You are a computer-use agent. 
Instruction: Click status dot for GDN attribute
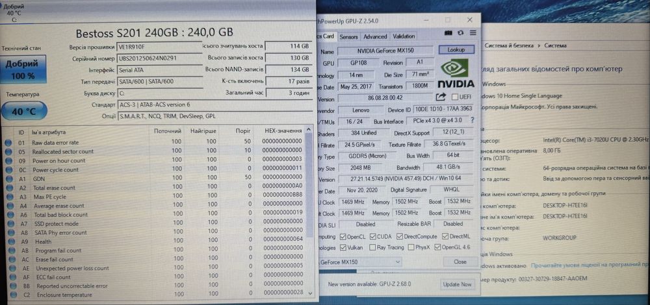coord(8,178)
